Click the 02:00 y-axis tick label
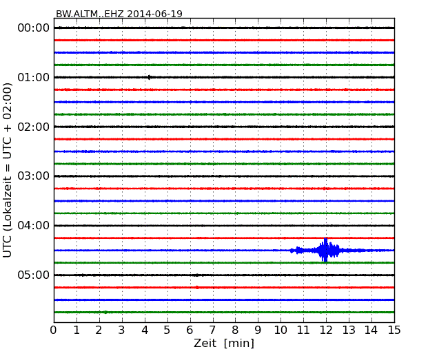 coord(34,127)
